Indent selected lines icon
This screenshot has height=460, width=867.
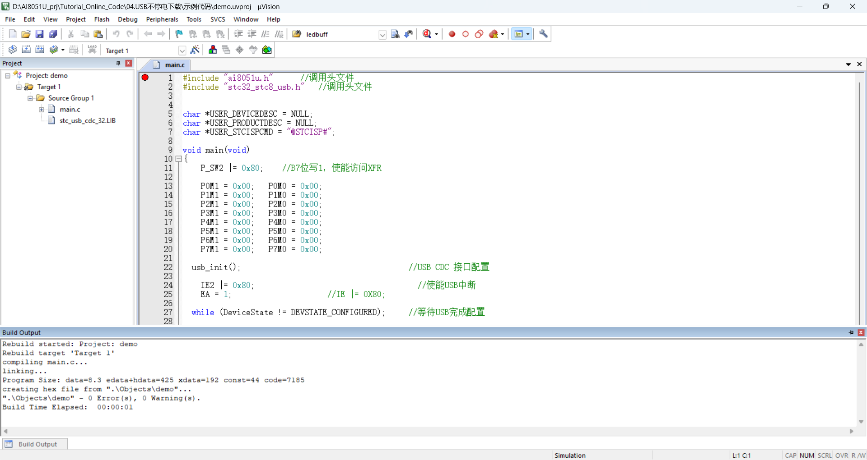pos(238,34)
